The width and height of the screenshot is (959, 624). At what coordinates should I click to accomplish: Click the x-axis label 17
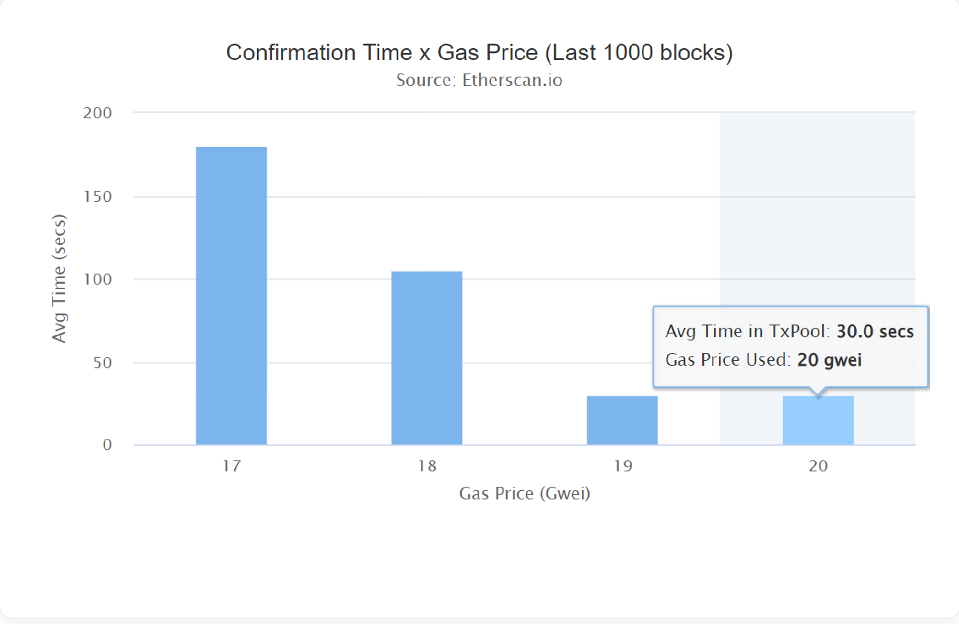coord(231,466)
